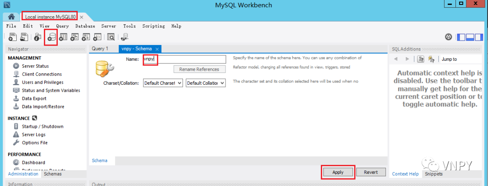Image resolution: width=488 pixels, height=186 pixels.
Task: Create a new function toolbar icon
Action: click(97, 37)
